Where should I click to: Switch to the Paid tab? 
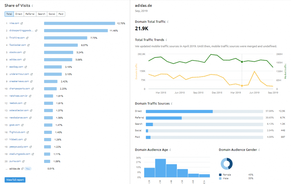[x=61, y=14]
